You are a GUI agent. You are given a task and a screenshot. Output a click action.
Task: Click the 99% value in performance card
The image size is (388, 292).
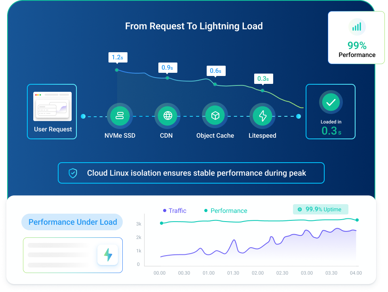357,46
